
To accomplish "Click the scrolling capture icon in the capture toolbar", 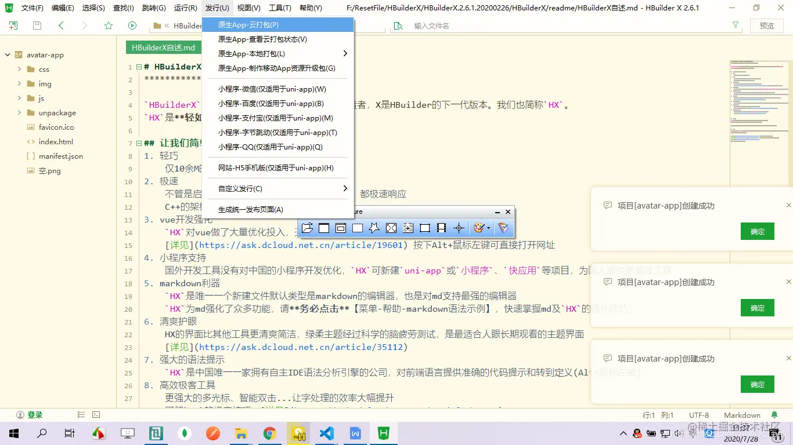I will [408, 228].
